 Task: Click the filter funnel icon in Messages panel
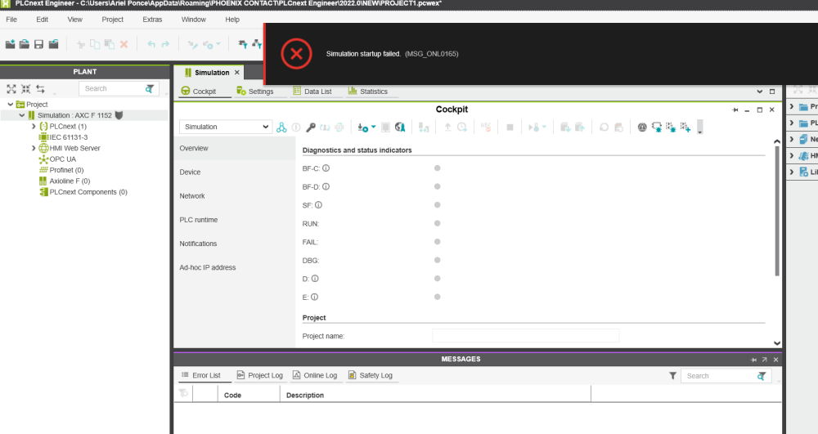click(672, 376)
